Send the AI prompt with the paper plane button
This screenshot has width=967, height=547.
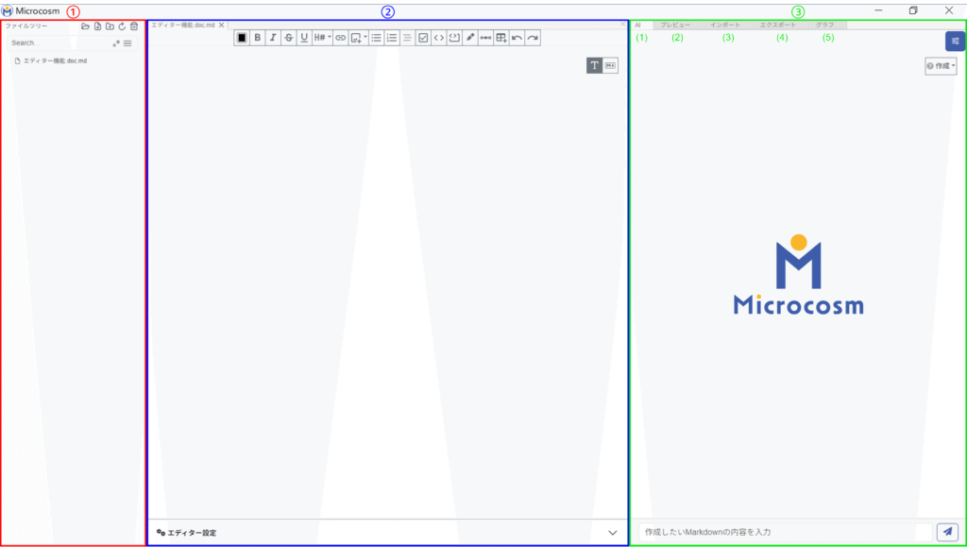point(948,532)
